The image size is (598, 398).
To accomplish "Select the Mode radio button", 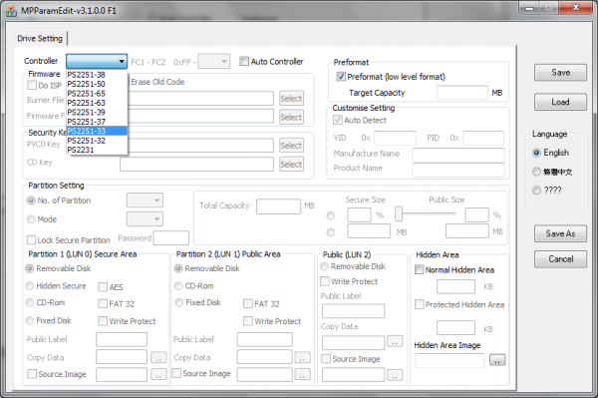I will 31,219.
